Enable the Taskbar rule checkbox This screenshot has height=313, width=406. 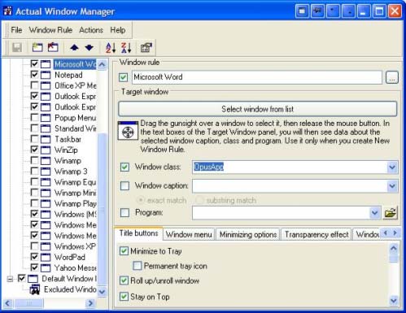click(34, 139)
